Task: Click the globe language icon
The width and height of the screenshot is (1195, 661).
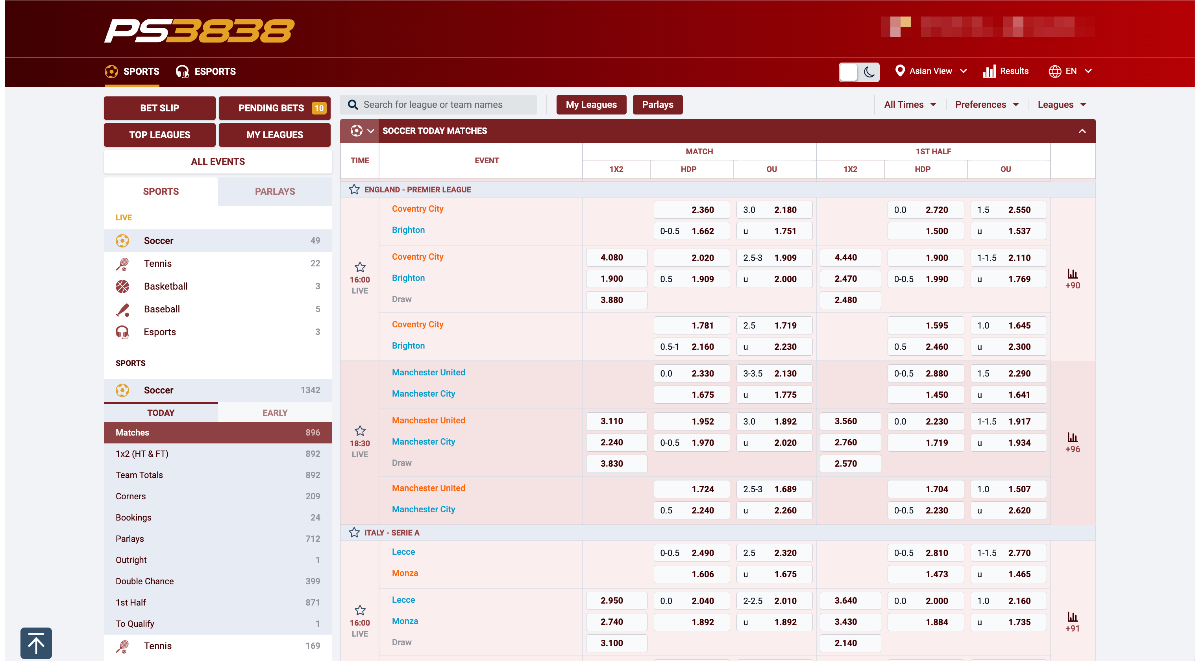Action: pos(1055,71)
